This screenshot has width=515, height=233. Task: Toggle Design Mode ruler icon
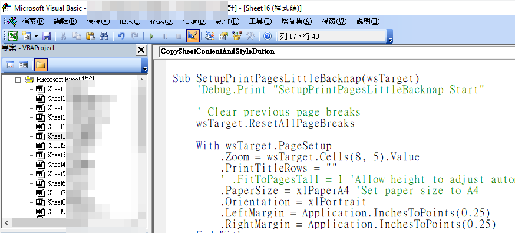point(193,36)
